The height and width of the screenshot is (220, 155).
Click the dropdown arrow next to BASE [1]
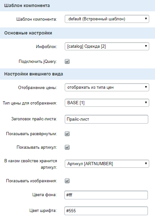pyautogui.click(x=146, y=103)
